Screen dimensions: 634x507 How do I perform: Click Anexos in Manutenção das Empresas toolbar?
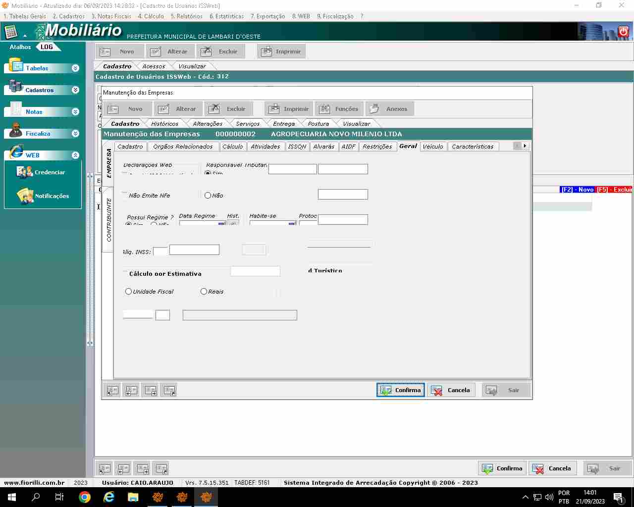[x=389, y=109]
